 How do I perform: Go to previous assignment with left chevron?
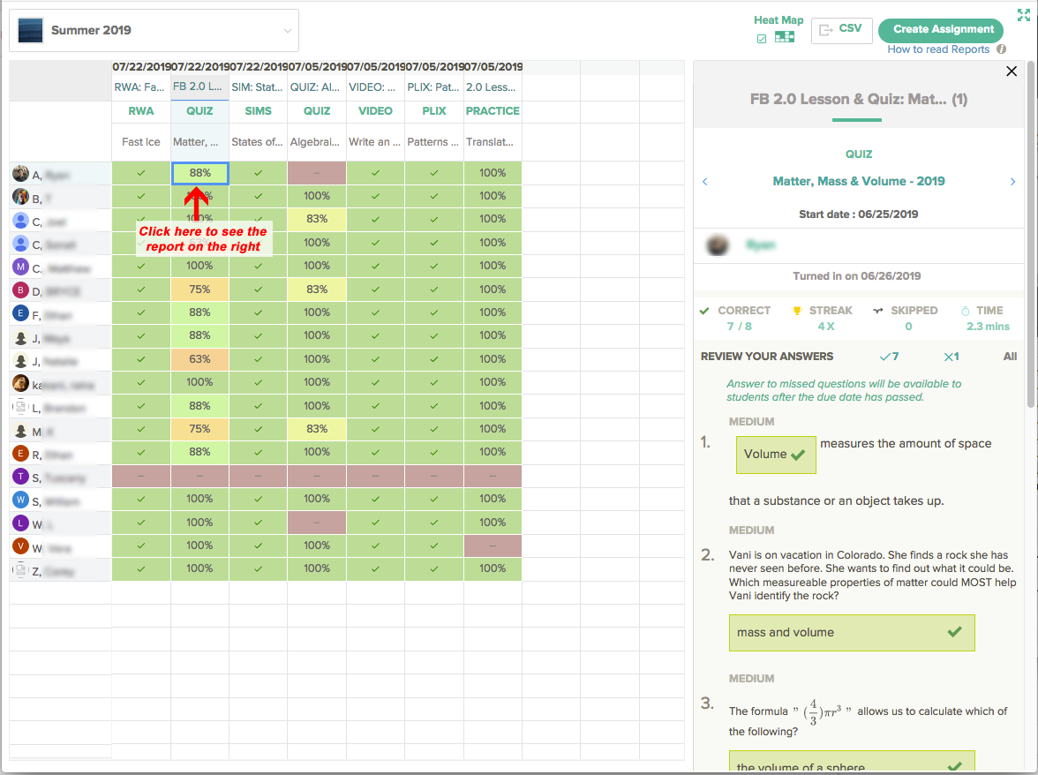(x=705, y=181)
